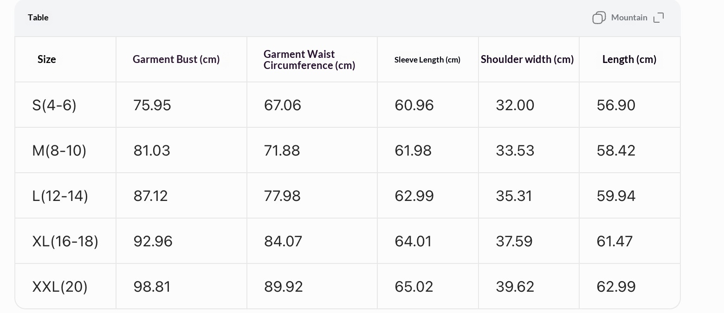Select the Sleeve Length (cm) header
This screenshot has height=313, width=724.
(x=427, y=60)
